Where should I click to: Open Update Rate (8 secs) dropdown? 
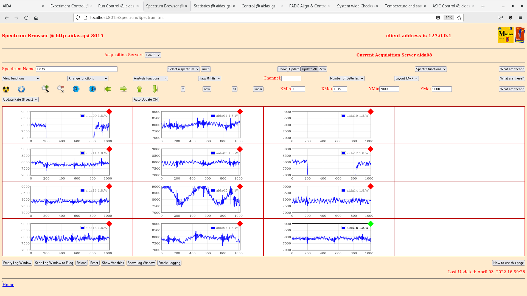click(20, 99)
